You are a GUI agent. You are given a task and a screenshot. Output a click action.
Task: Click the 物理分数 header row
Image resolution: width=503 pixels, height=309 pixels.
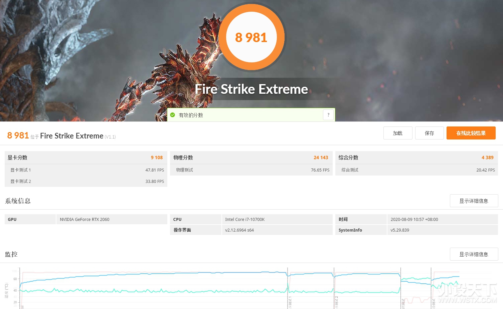(x=251, y=158)
